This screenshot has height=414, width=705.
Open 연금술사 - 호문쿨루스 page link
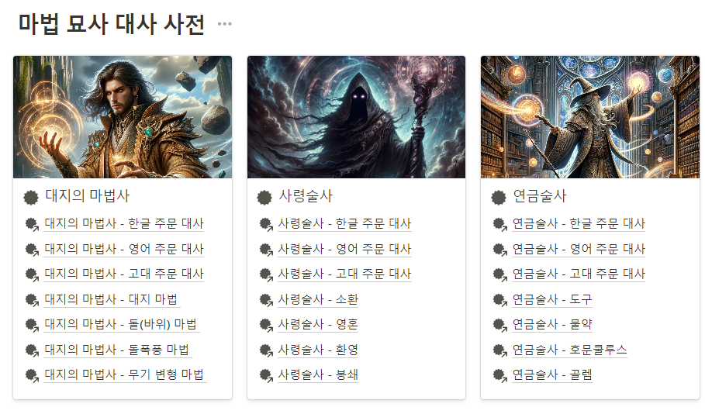[x=570, y=350]
